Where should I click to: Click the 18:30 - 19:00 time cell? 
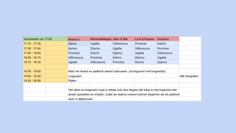pyautogui.click(x=34, y=71)
